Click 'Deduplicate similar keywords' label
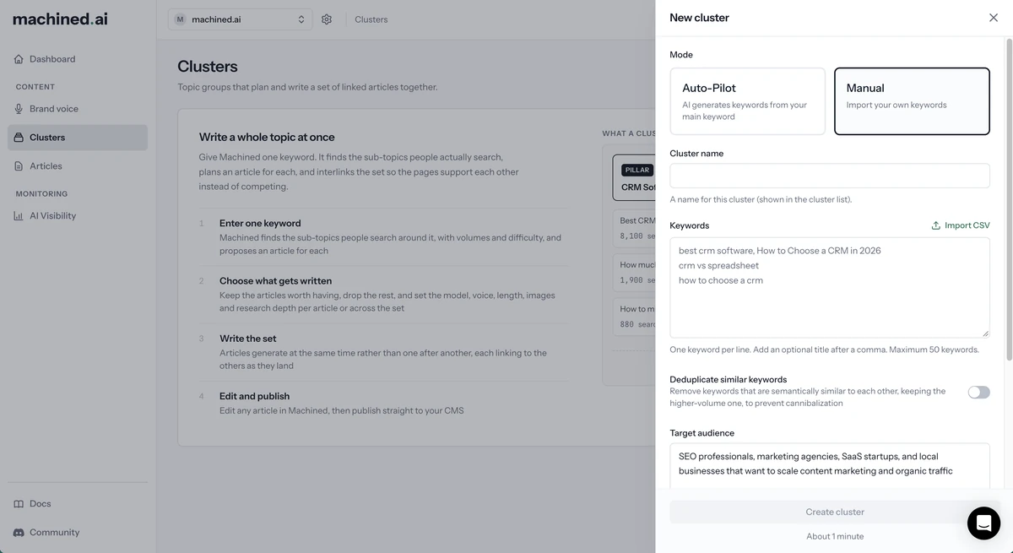 coord(729,380)
